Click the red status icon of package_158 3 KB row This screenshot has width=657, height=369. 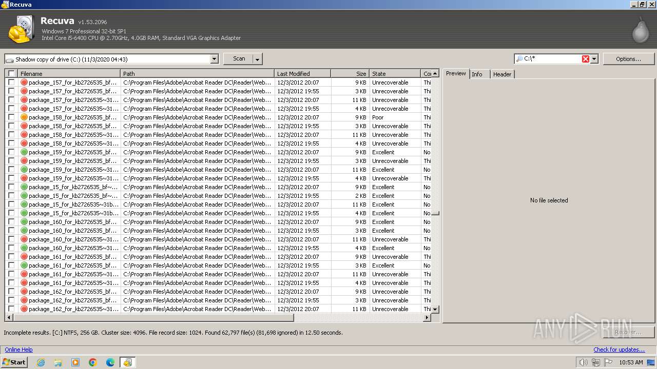[24, 126]
